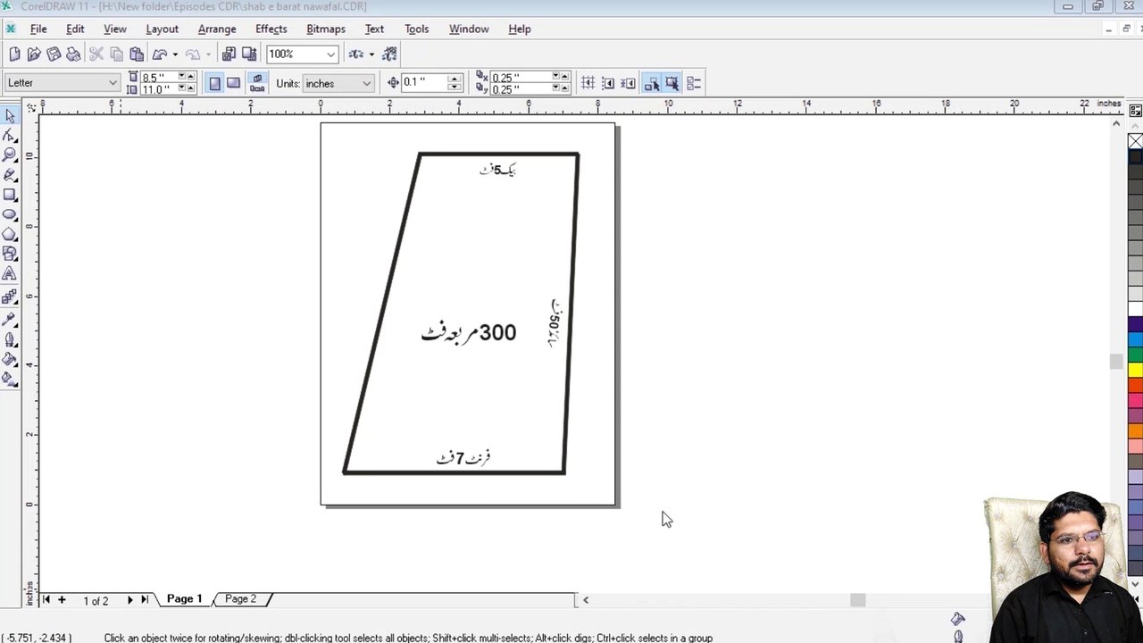Pick the No Color swatch in palette
The image size is (1143, 643).
[x=1135, y=142]
